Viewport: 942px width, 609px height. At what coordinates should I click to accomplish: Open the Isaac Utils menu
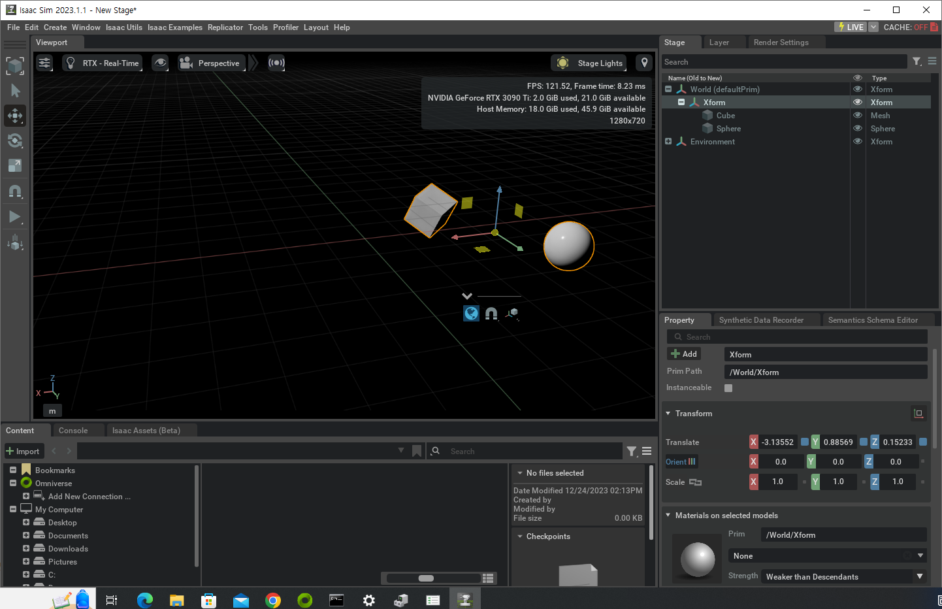pyautogui.click(x=124, y=27)
